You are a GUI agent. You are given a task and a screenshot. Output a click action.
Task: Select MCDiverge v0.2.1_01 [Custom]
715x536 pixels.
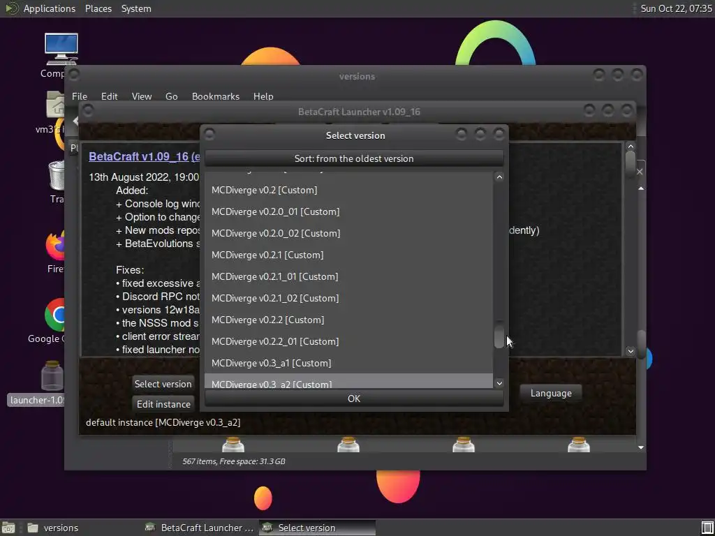348,276
